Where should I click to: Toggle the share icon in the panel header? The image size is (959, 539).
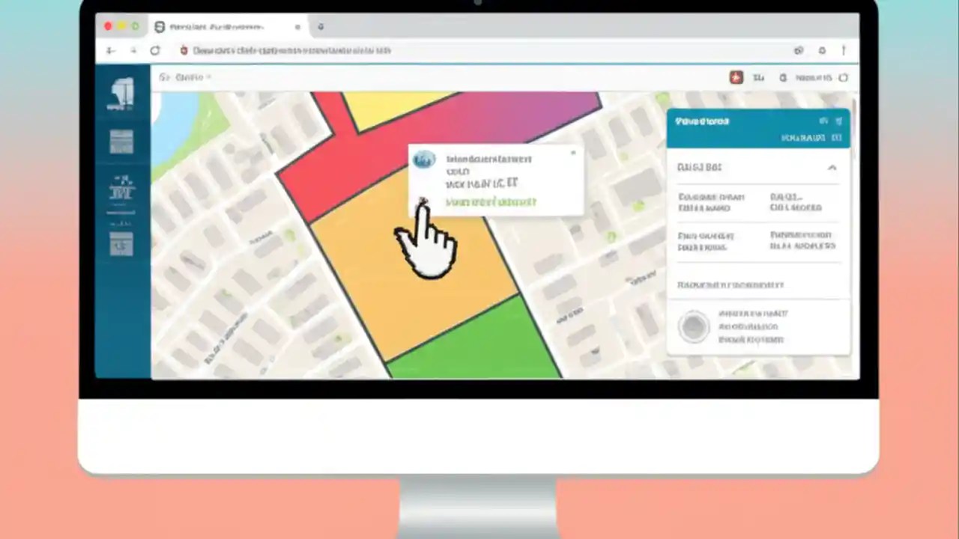click(x=839, y=121)
